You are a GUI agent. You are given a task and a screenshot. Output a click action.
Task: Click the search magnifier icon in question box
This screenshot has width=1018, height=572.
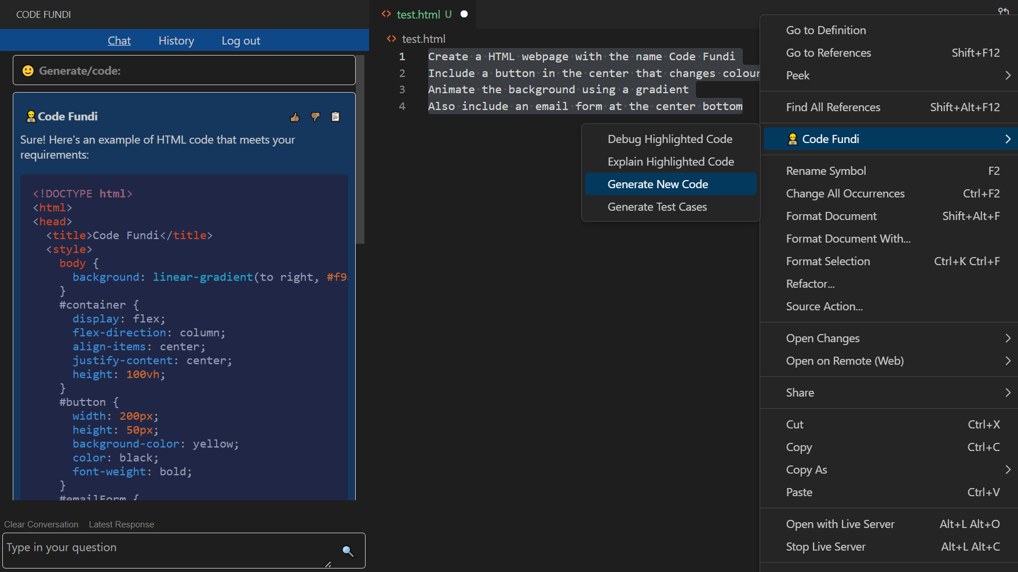tap(348, 551)
